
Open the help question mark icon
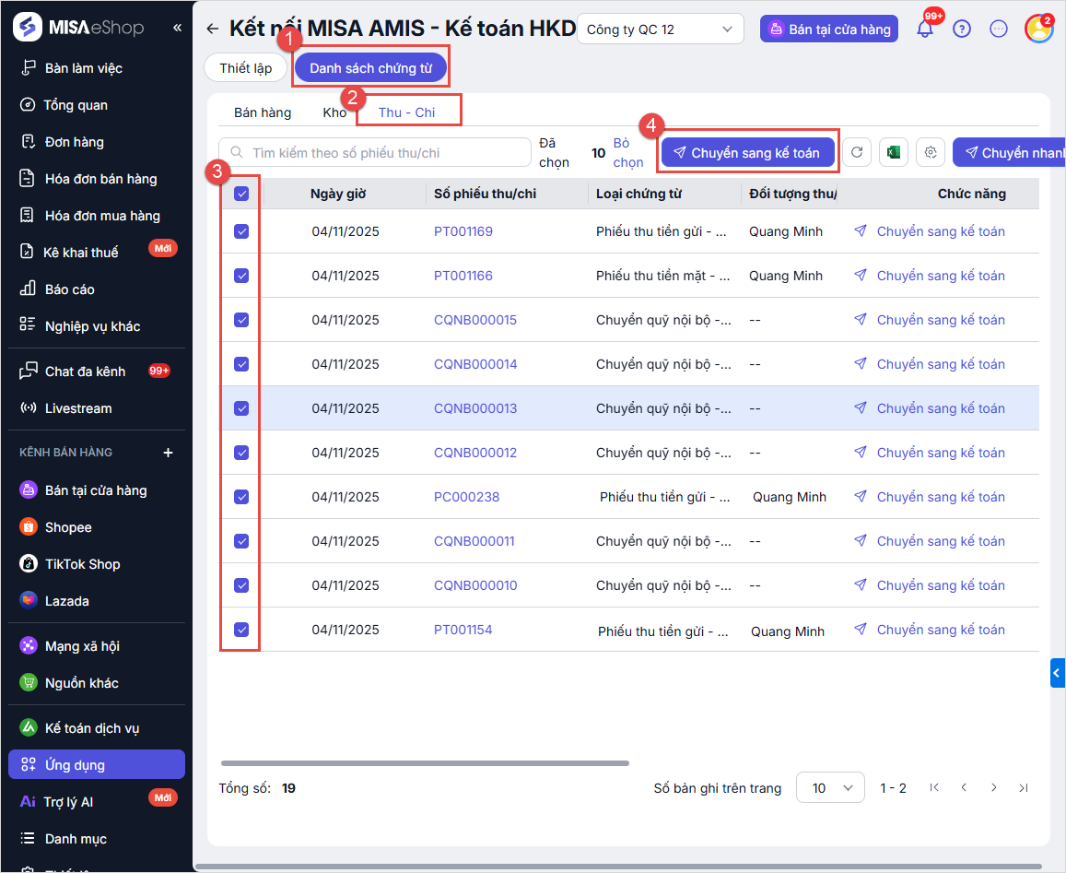962,29
